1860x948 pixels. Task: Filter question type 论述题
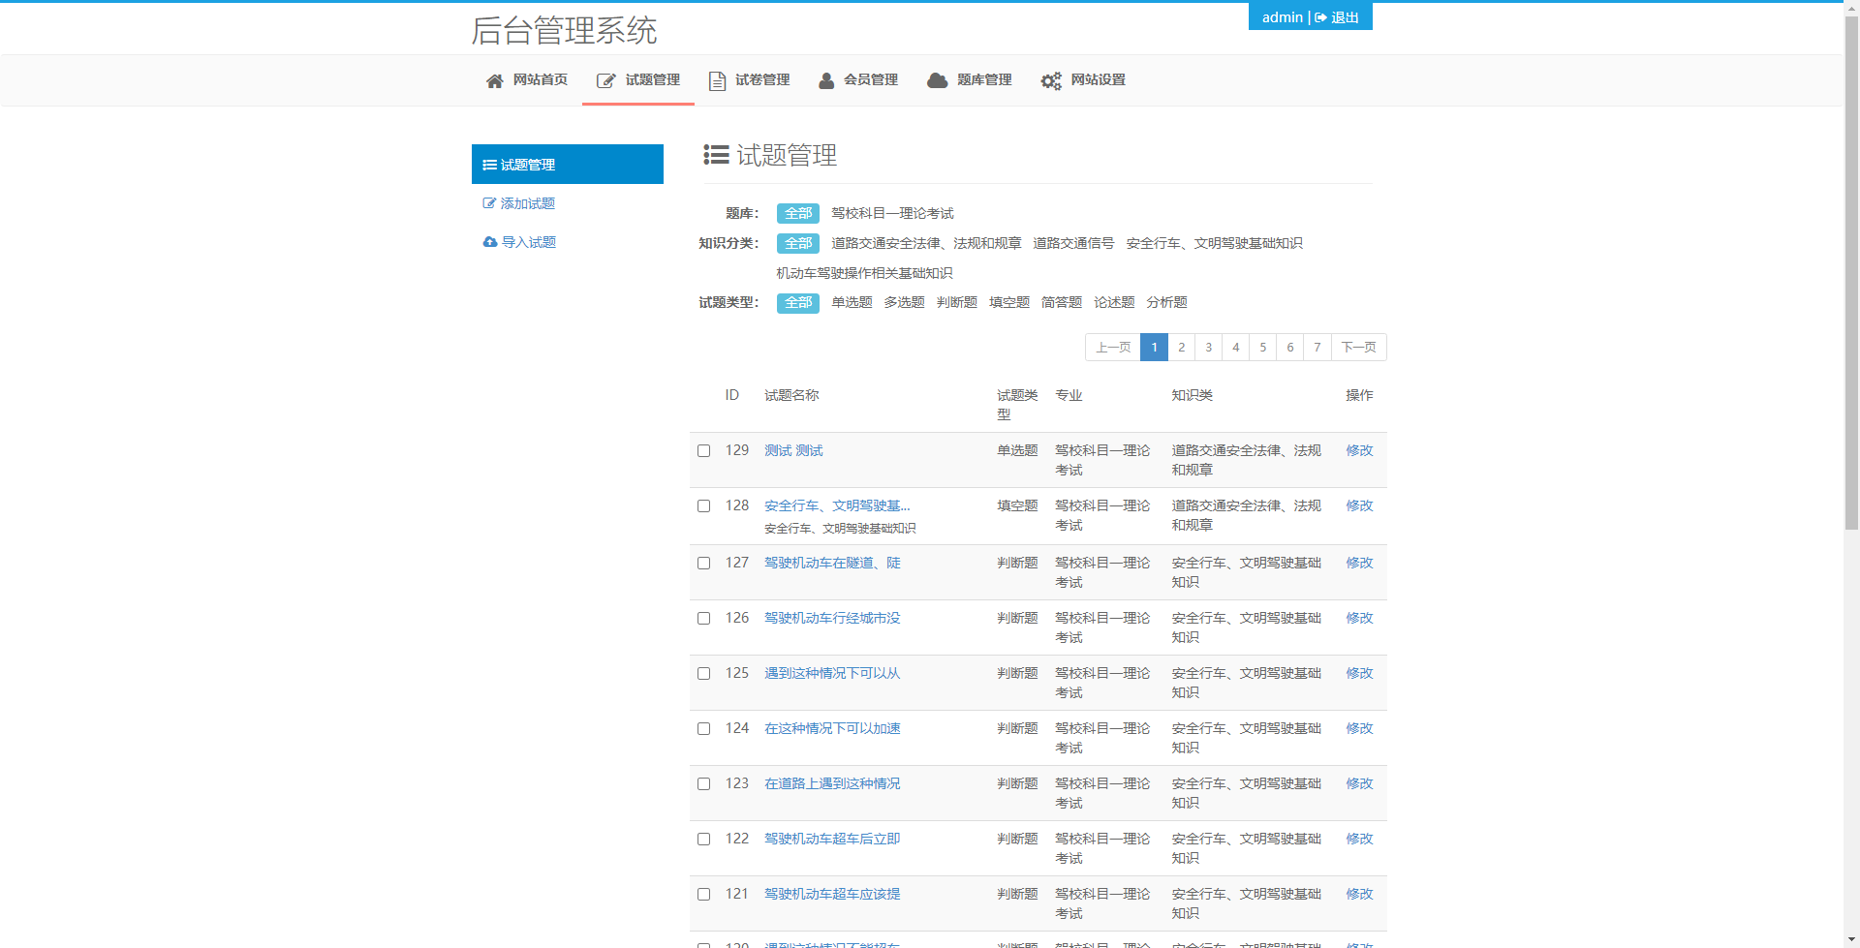coord(1114,302)
